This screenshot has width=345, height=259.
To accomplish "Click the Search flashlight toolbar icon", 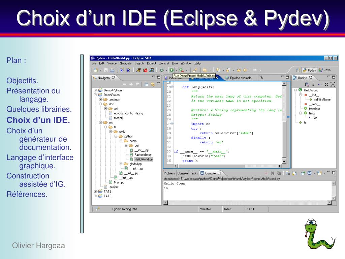I will coord(195,70).
